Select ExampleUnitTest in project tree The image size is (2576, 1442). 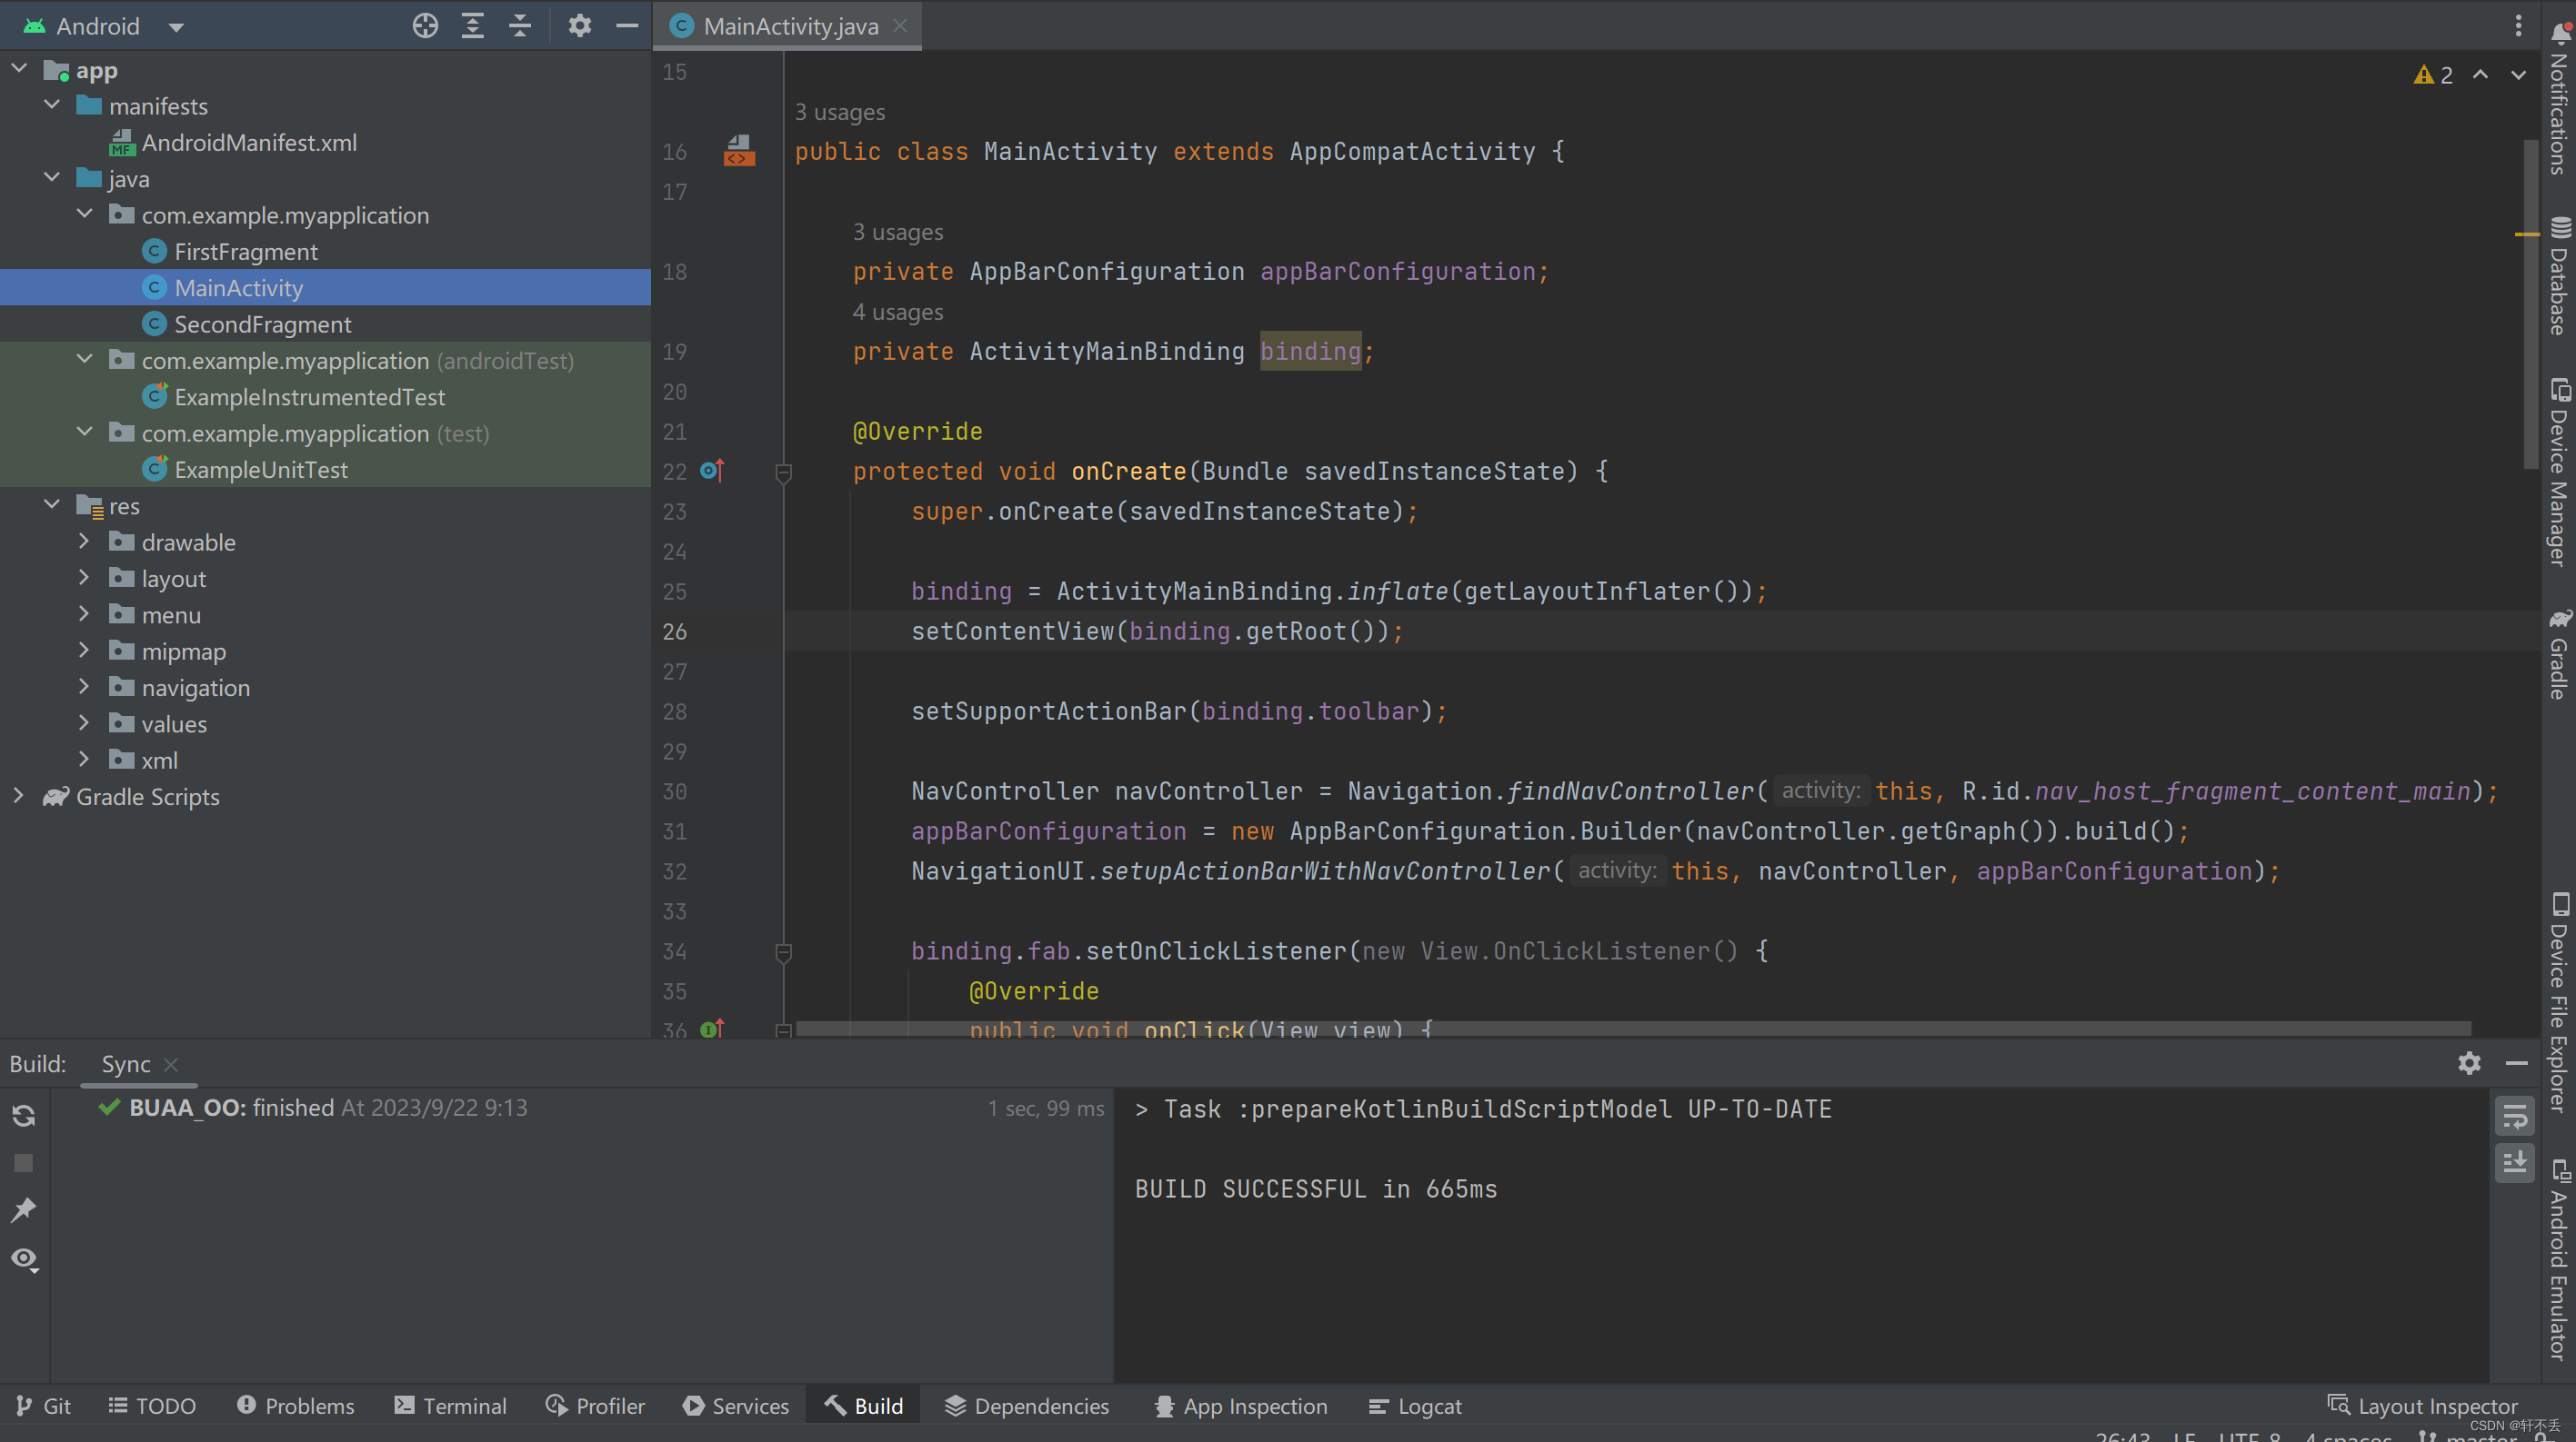pos(261,469)
